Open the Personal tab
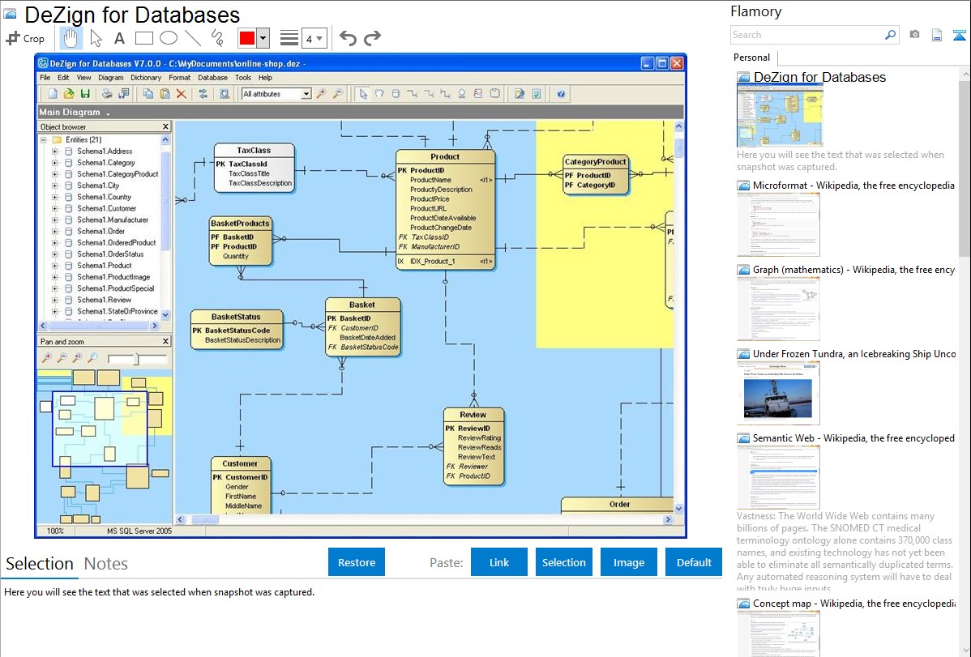The width and height of the screenshot is (971, 657). [x=751, y=57]
